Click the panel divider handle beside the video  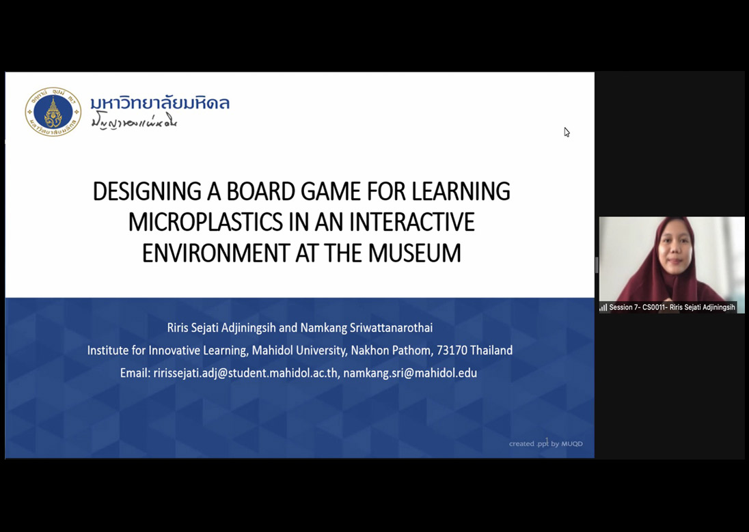[x=597, y=265]
